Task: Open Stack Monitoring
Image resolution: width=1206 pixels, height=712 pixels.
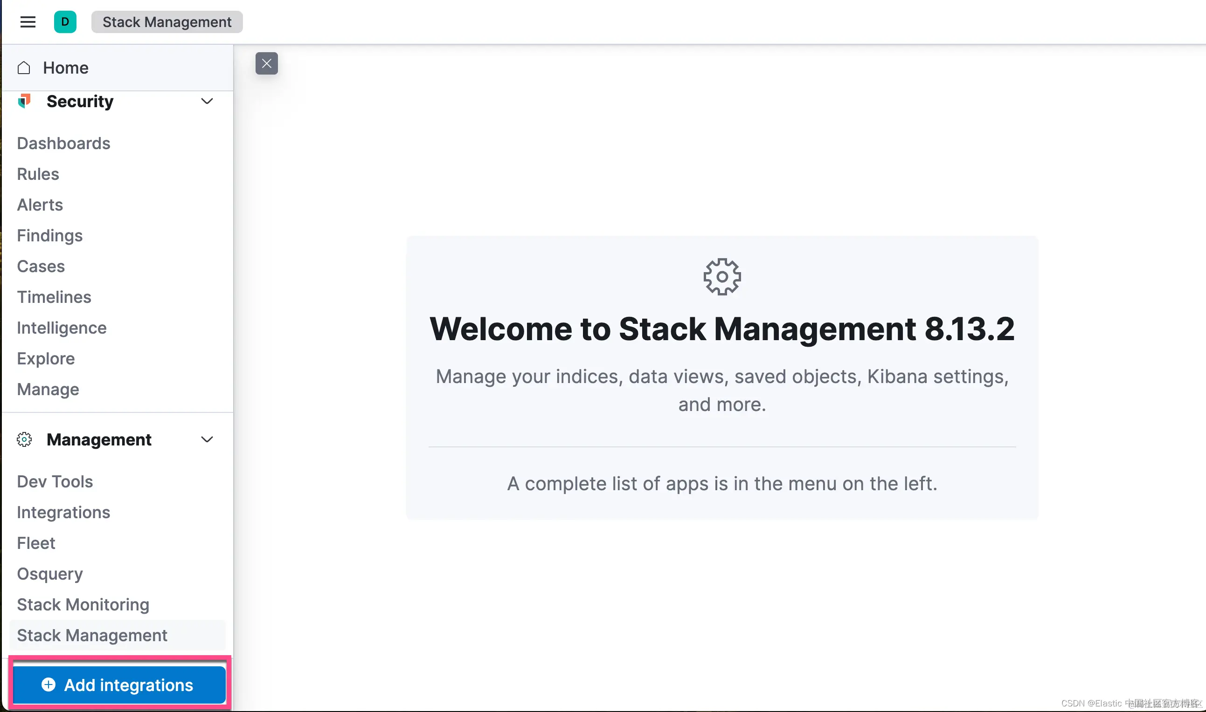Action: [83, 604]
